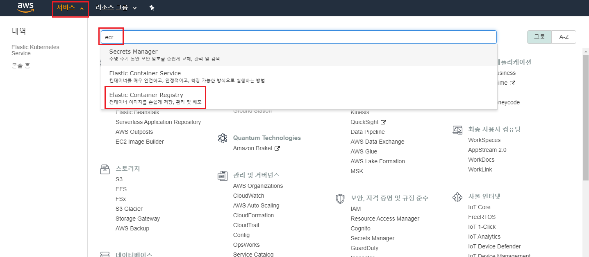This screenshot has height=257, width=589.
Task: Open AWS Lake Formation
Action: coord(378,161)
